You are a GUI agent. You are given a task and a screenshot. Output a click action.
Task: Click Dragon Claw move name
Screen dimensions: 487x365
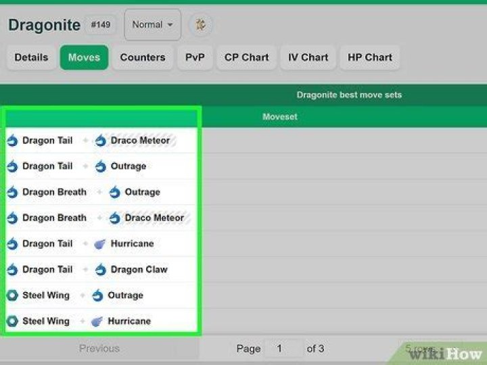tap(139, 270)
